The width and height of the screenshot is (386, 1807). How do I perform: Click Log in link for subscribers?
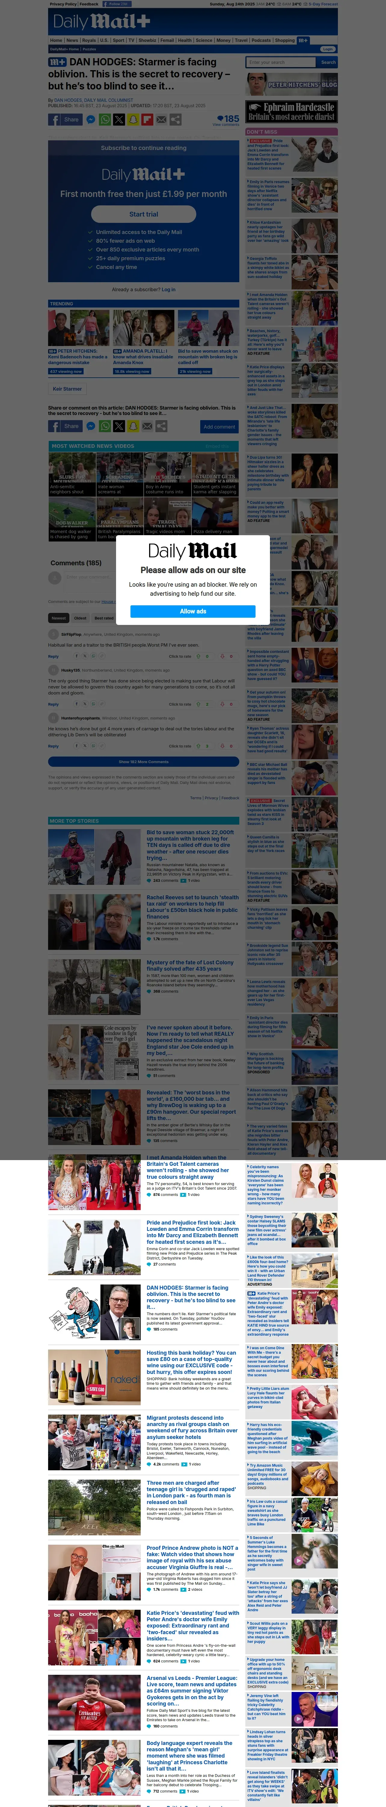pos(169,289)
